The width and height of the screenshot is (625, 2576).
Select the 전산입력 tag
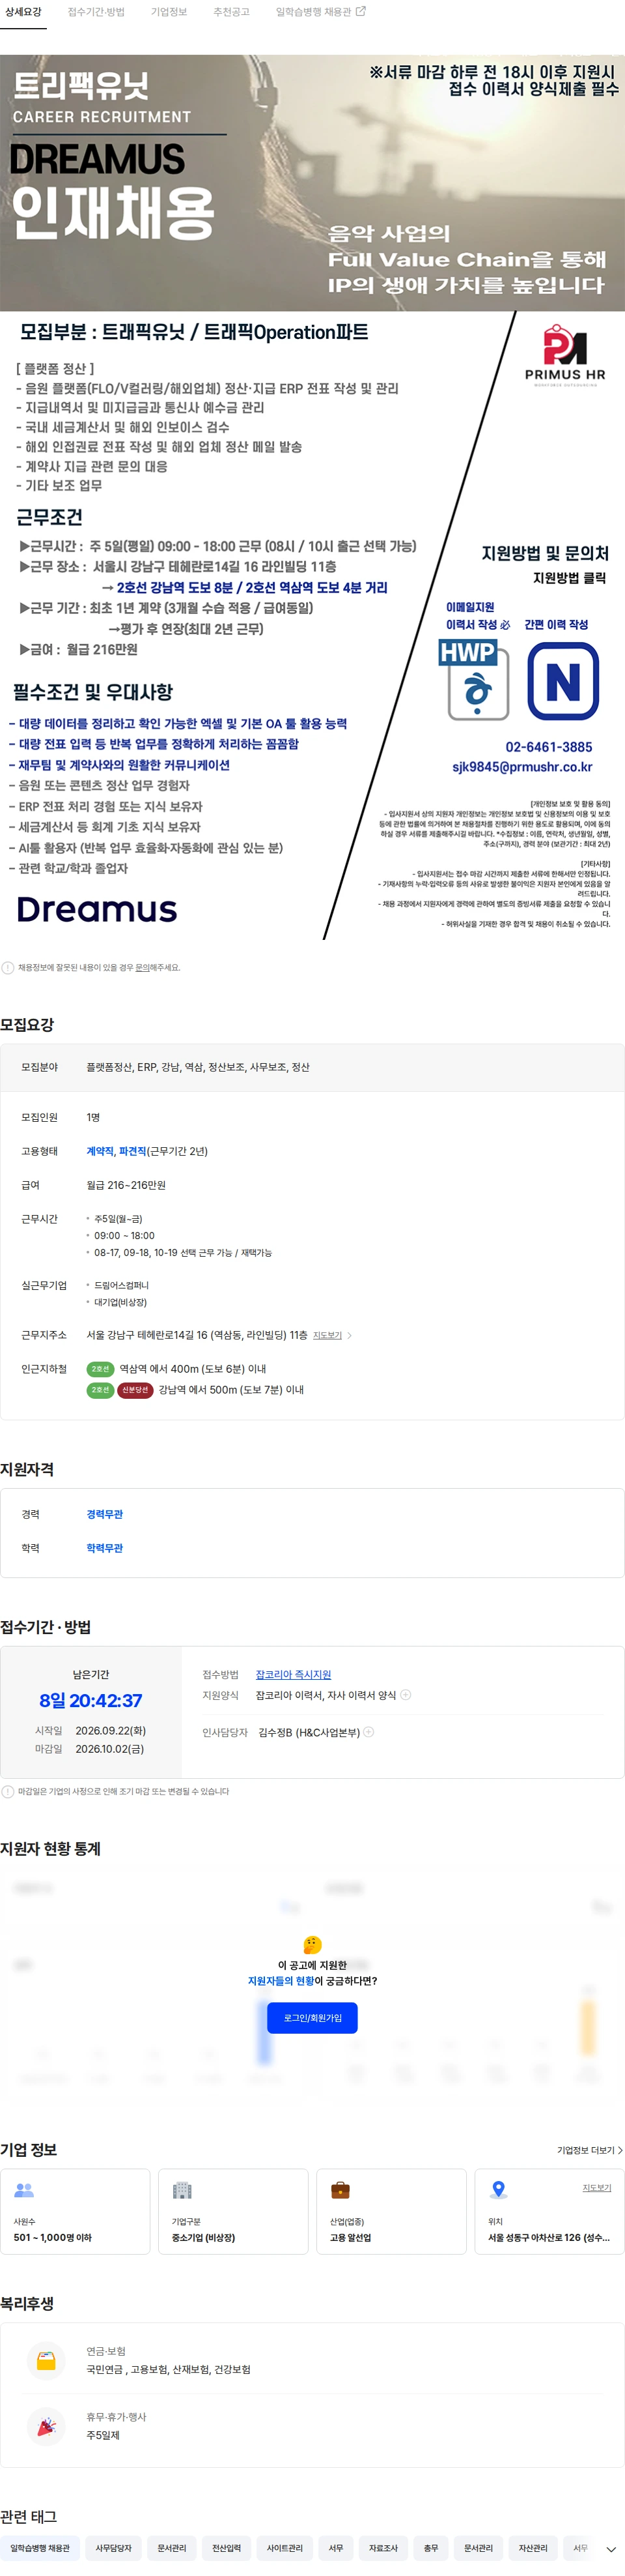[x=227, y=2548]
